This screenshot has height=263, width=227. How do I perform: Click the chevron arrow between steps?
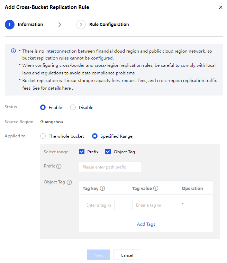(x=60, y=25)
